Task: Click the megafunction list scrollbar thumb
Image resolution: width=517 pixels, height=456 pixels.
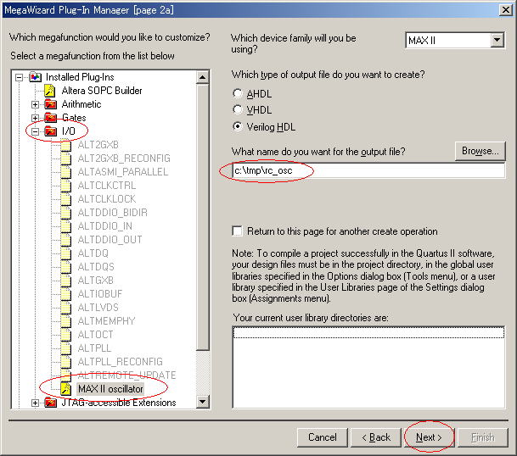Action: pyautogui.click(x=202, y=217)
